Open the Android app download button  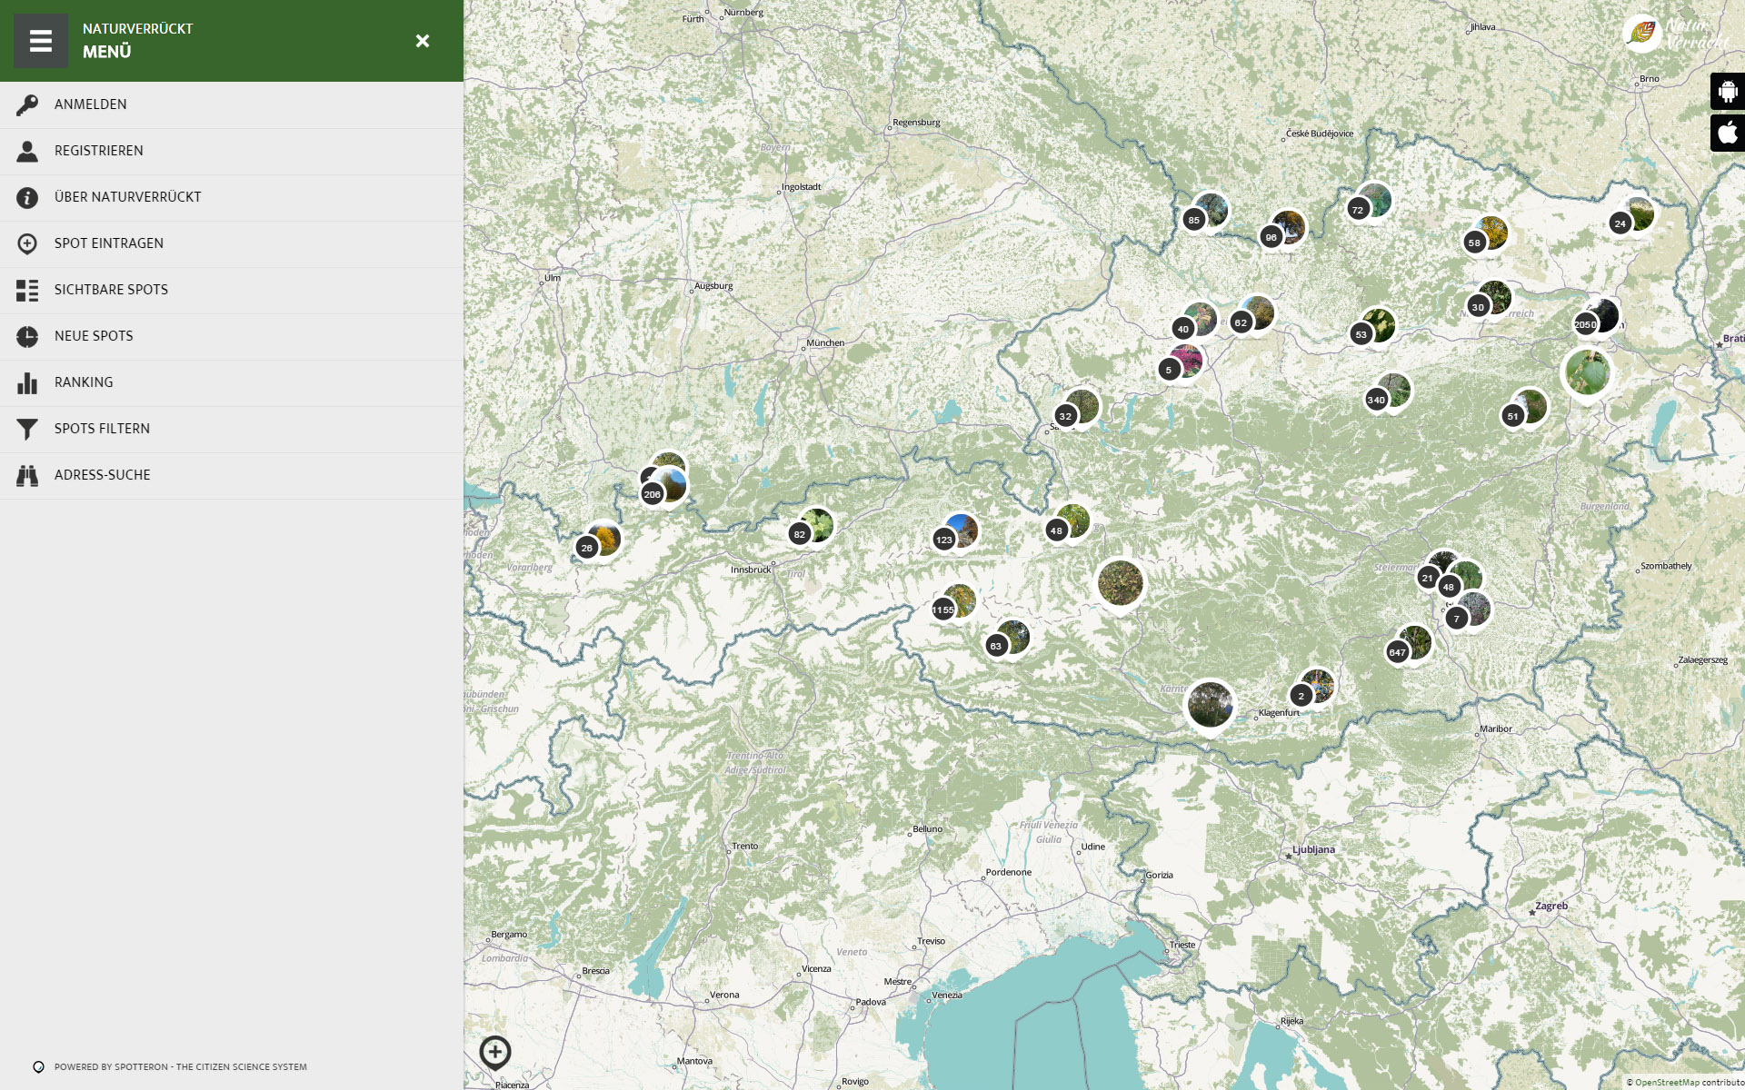(1727, 91)
